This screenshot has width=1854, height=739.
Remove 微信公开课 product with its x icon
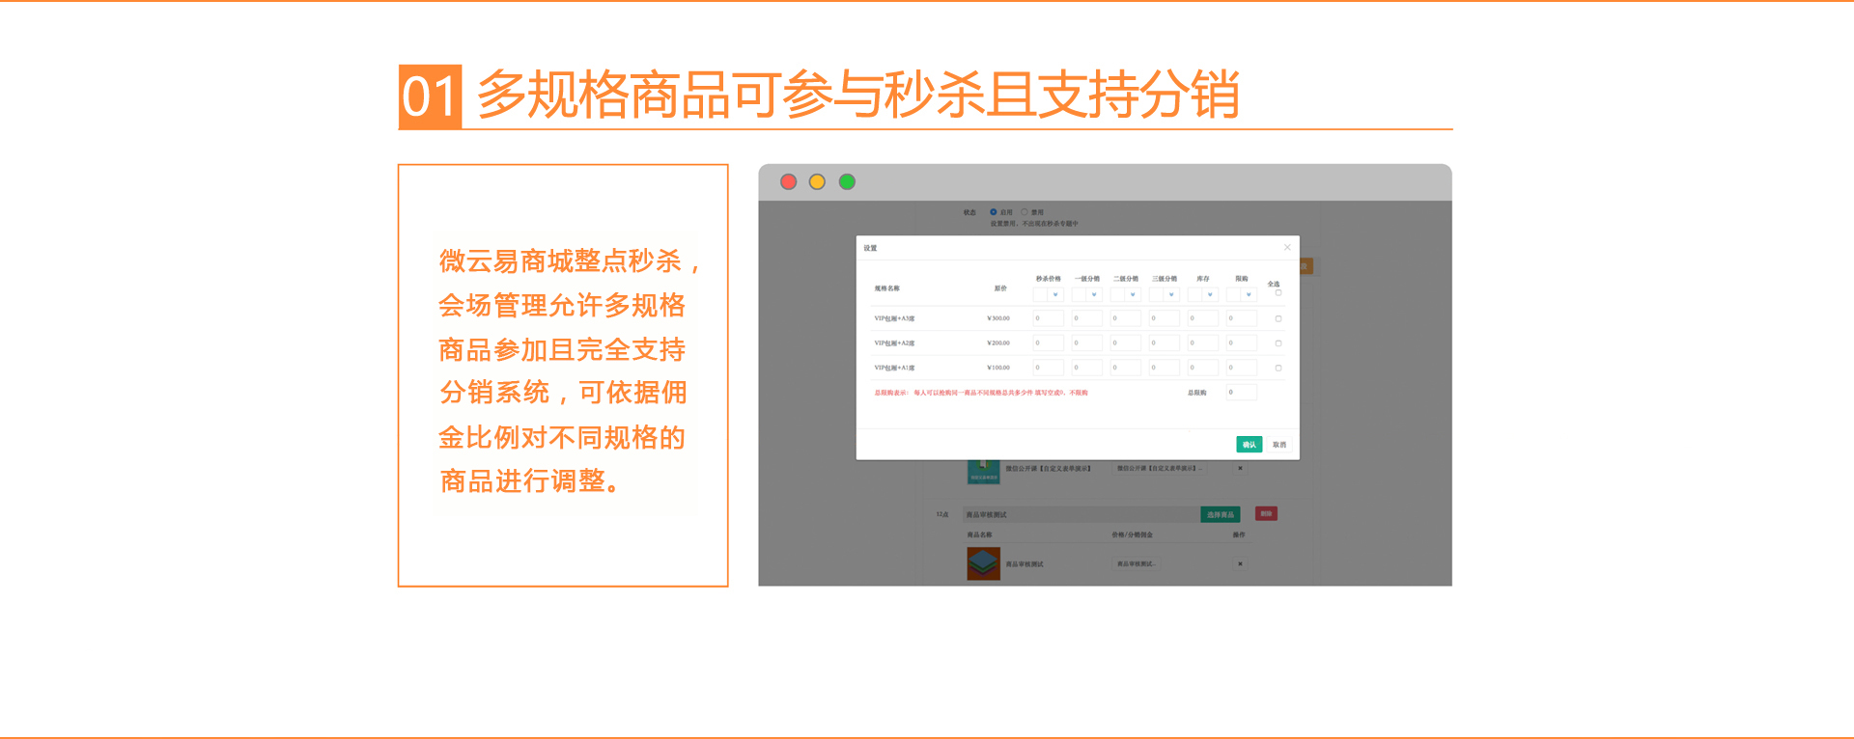click(1240, 468)
